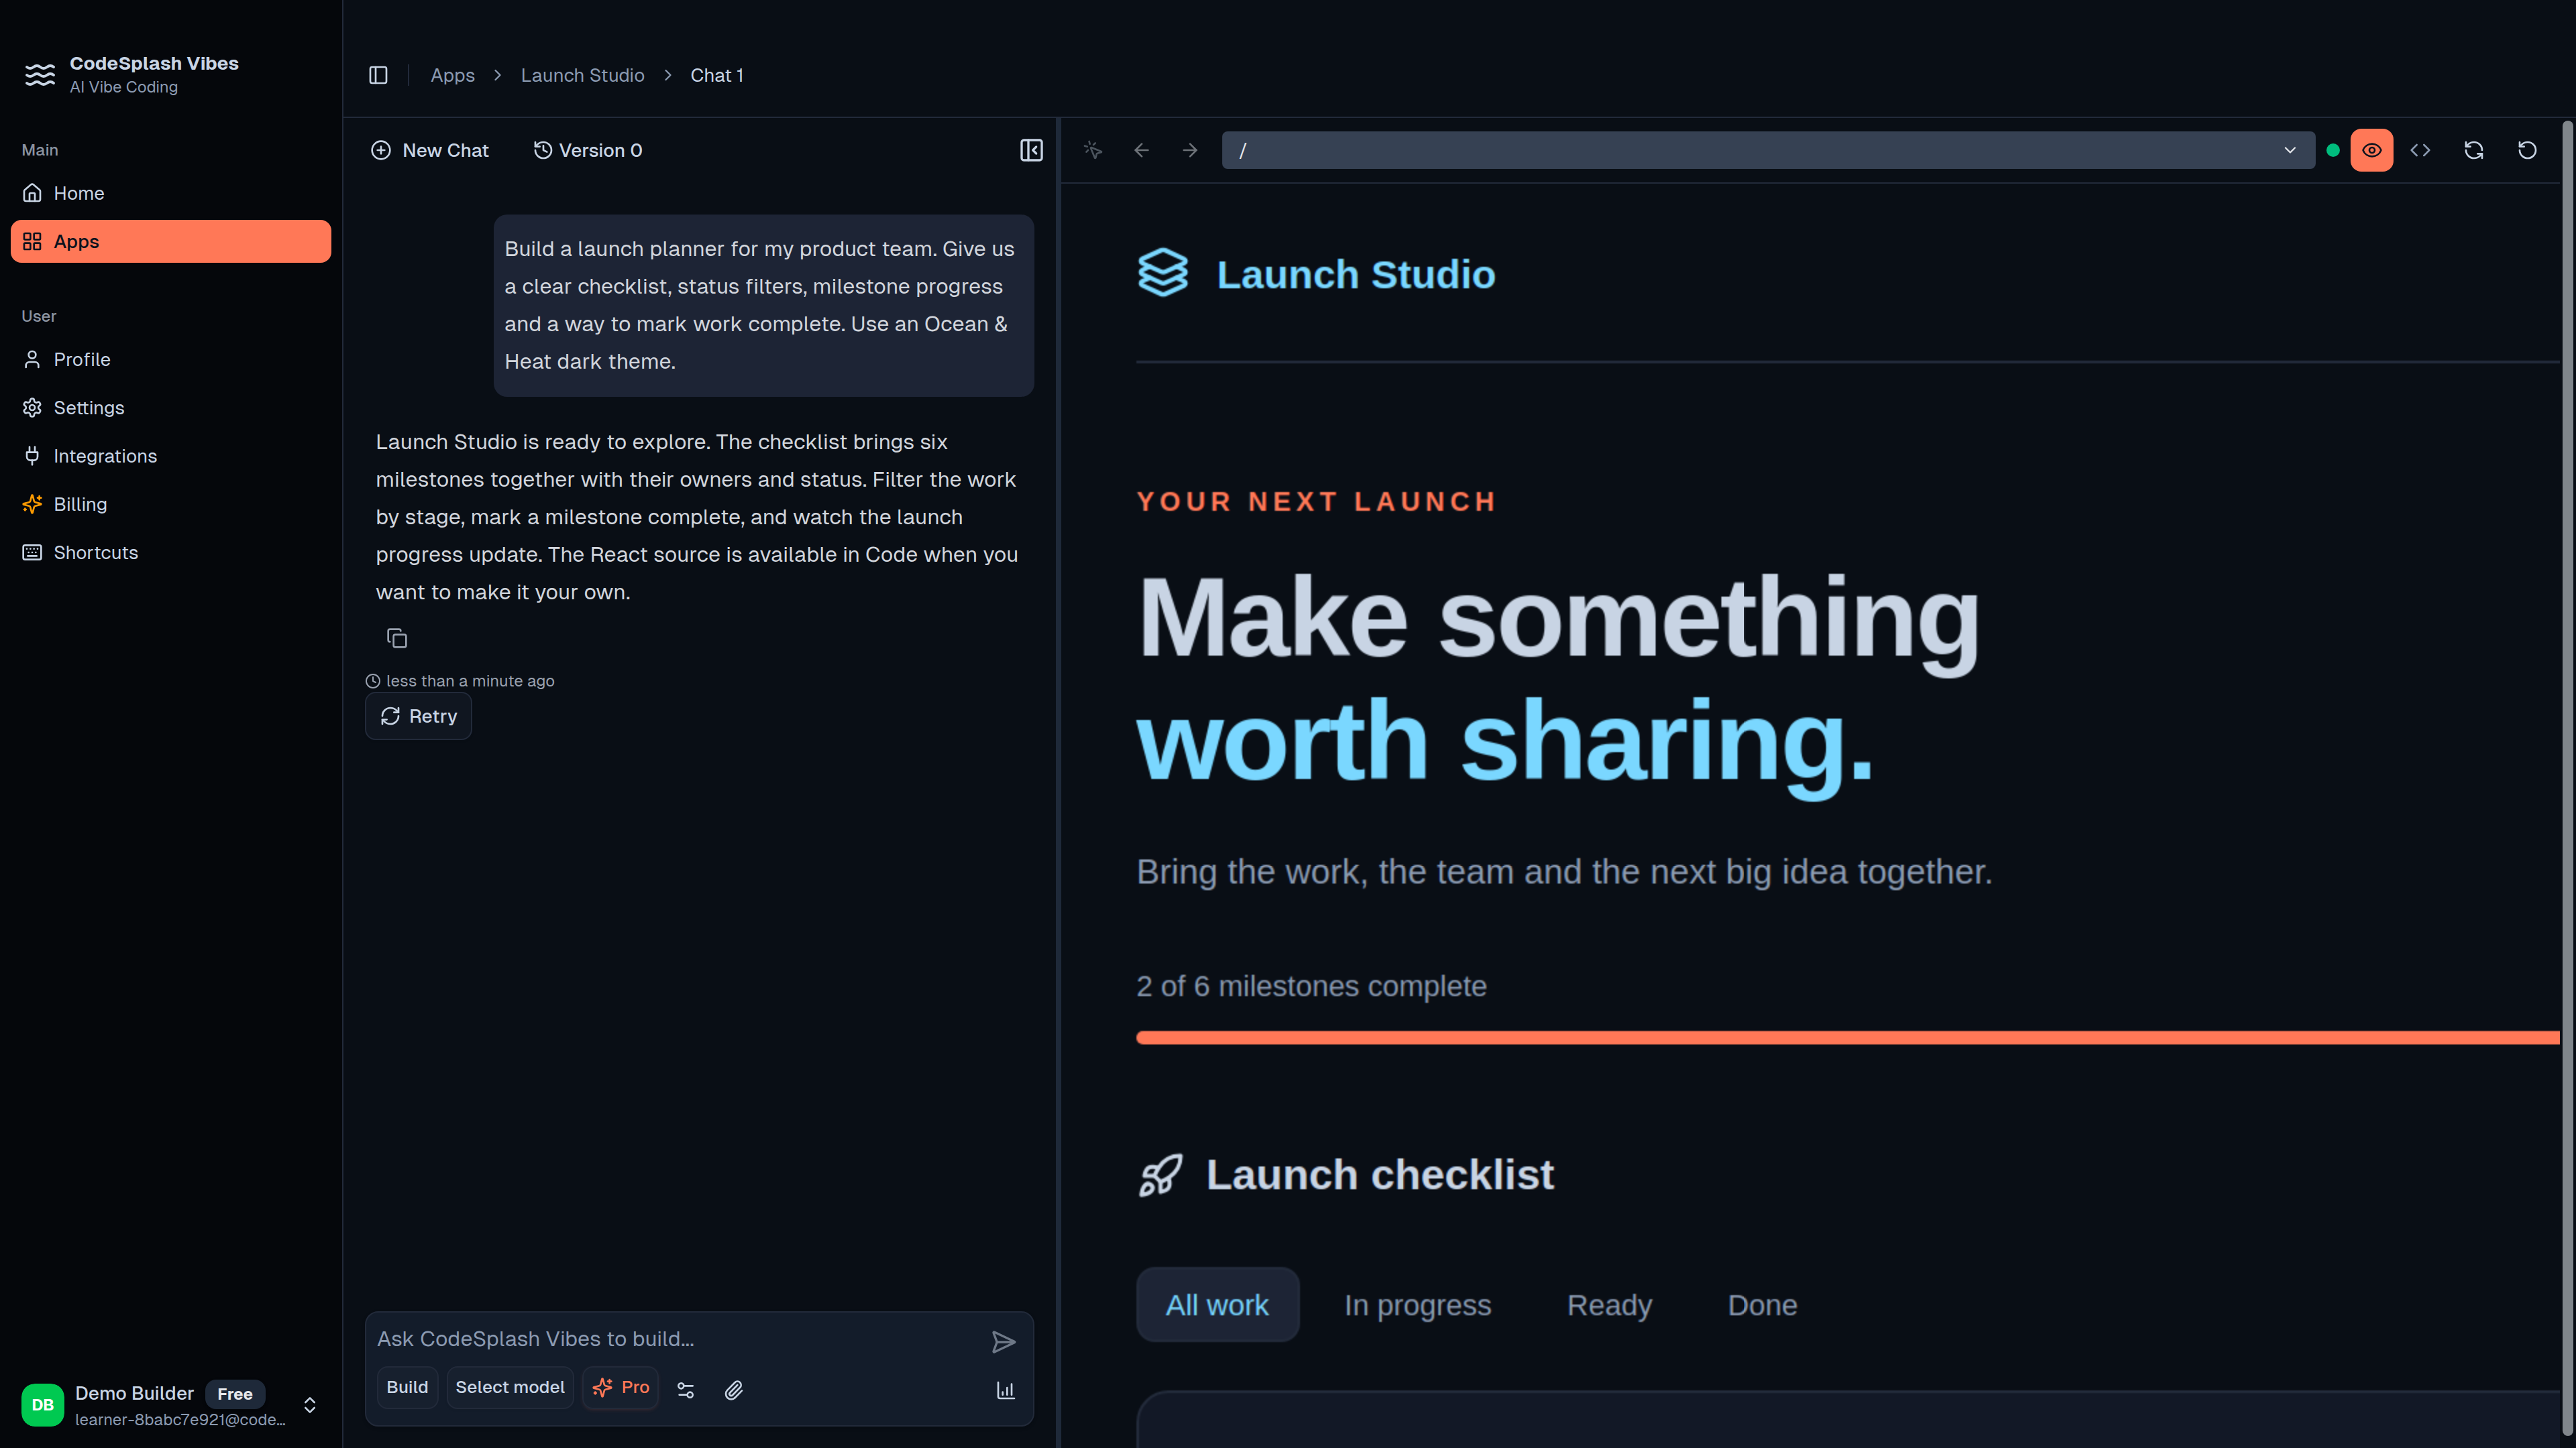
Task: Open Version 0 history
Action: (588, 150)
